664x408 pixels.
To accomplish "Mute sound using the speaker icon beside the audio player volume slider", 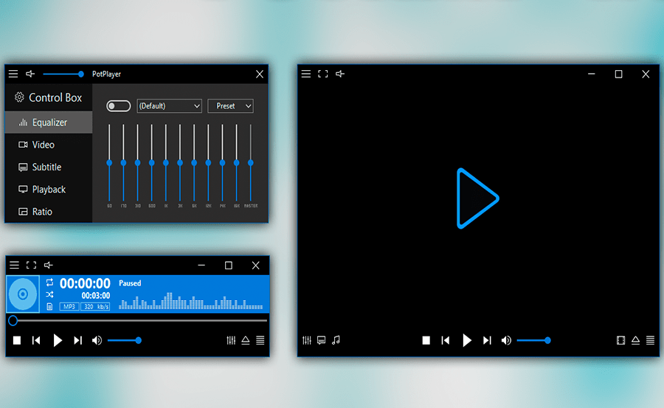I will 97,340.
